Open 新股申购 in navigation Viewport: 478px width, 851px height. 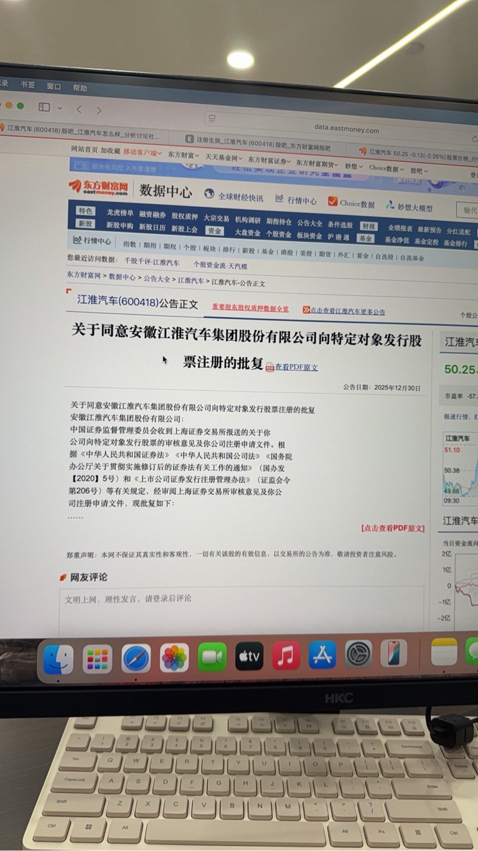click(119, 226)
